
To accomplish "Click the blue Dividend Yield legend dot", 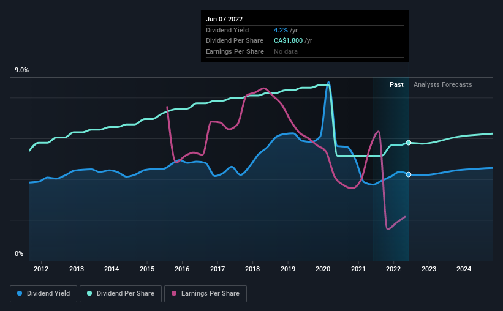I will (x=20, y=293).
